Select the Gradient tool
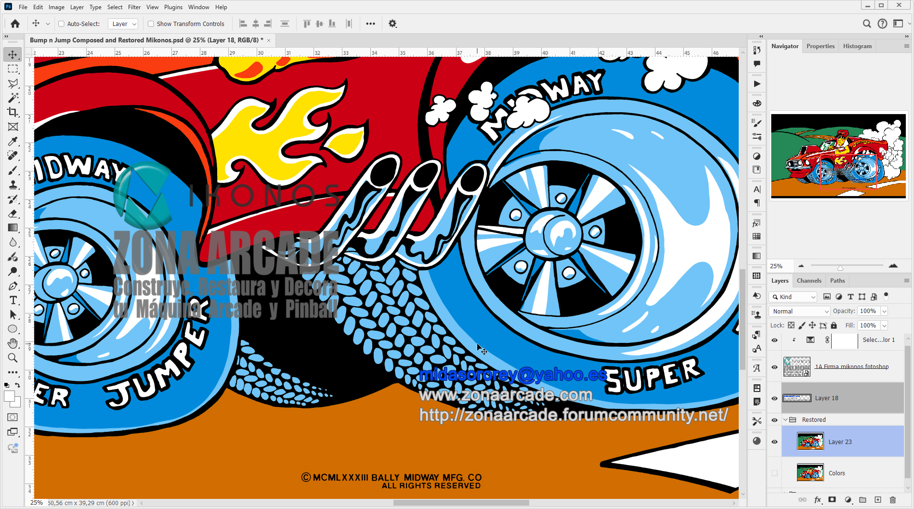The image size is (914, 509). 13,228
